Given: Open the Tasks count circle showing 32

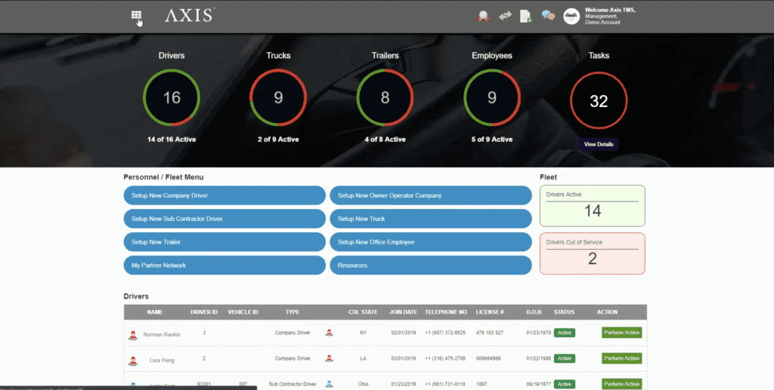Looking at the screenshot, I should click(x=599, y=100).
